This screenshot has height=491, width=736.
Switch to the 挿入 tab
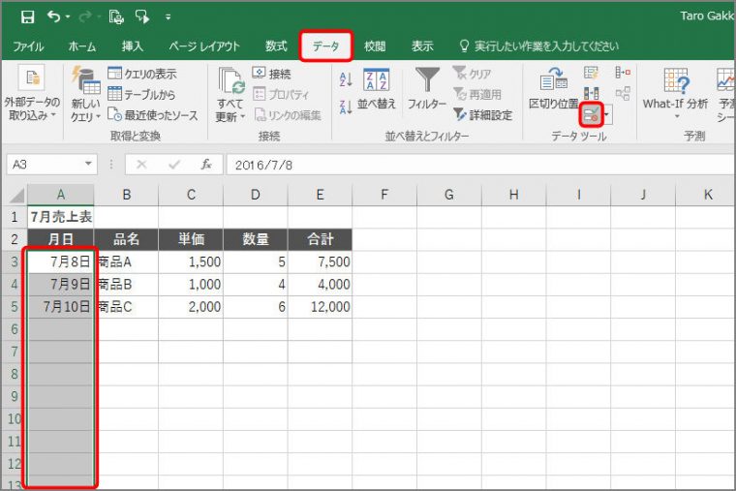click(132, 46)
